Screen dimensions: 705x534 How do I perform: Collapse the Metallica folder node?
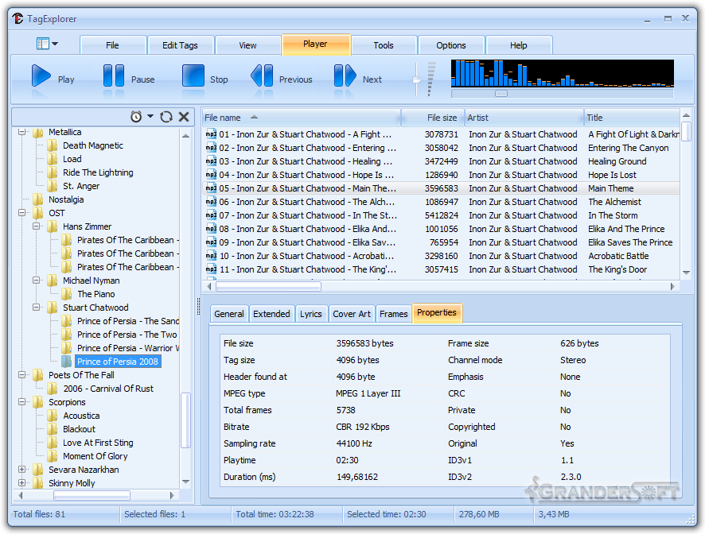point(22,133)
